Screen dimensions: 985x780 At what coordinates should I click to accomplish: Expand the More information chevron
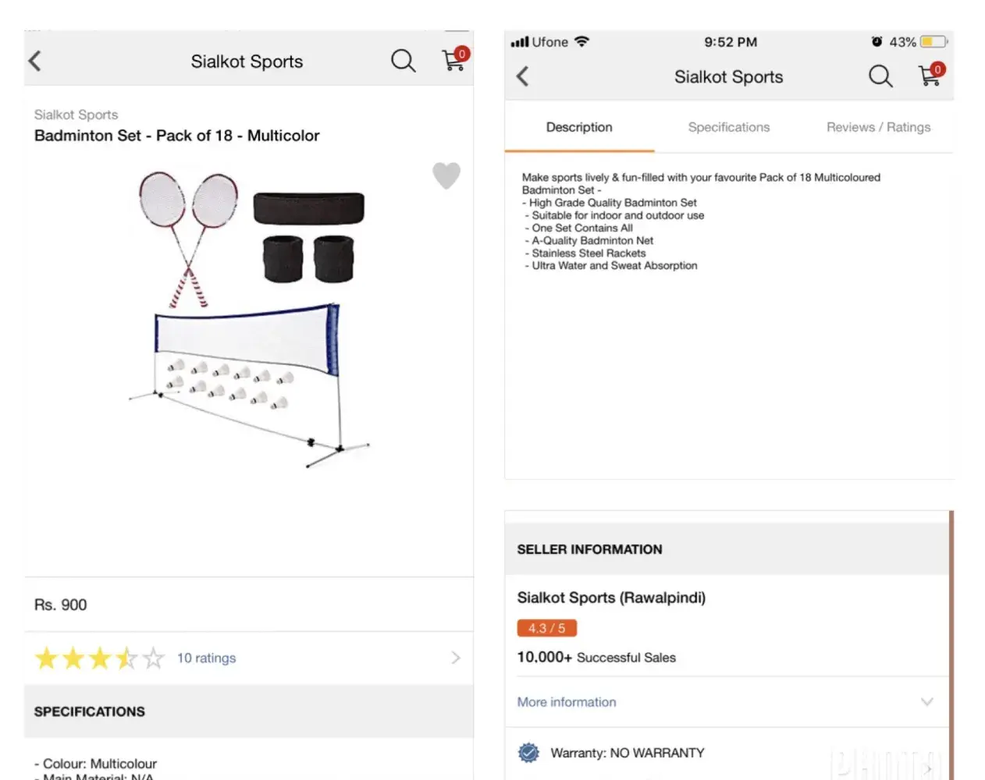(926, 702)
